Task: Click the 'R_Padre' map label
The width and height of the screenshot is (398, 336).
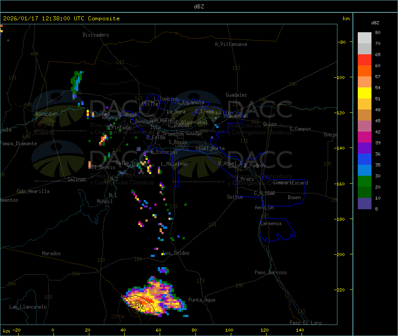Action: 254,166
